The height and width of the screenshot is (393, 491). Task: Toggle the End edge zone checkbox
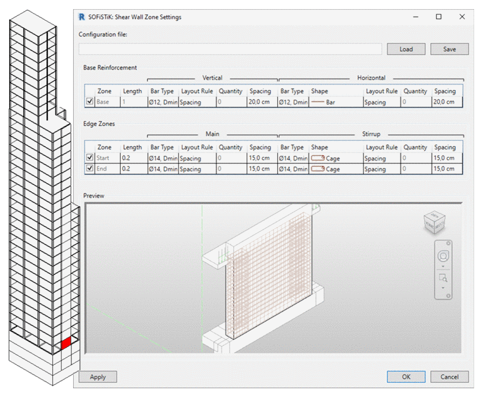[x=90, y=168]
